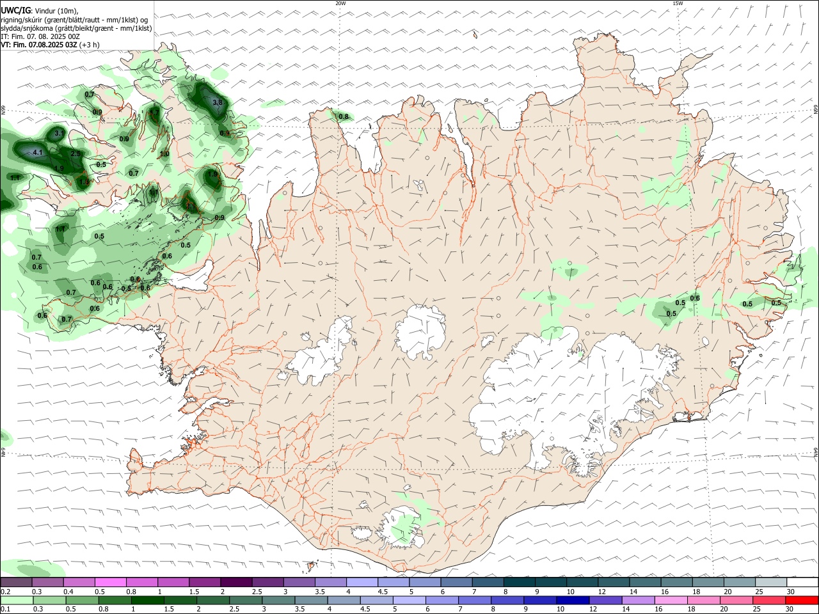This screenshot has width=819, height=614.
Task: Pick the darkest purple 2–2.5 swatch, upper scale
Action: (x=235, y=582)
